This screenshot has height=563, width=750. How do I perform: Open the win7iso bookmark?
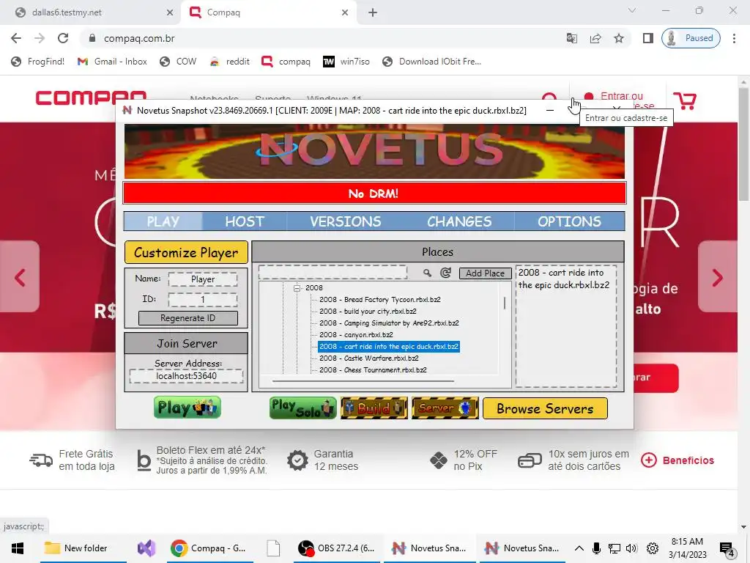[x=346, y=62]
